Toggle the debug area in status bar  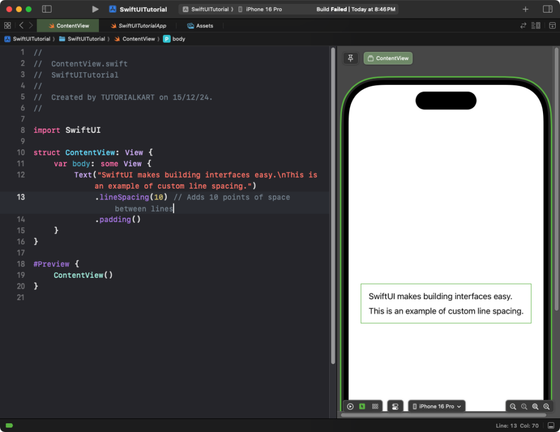pos(551,425)
